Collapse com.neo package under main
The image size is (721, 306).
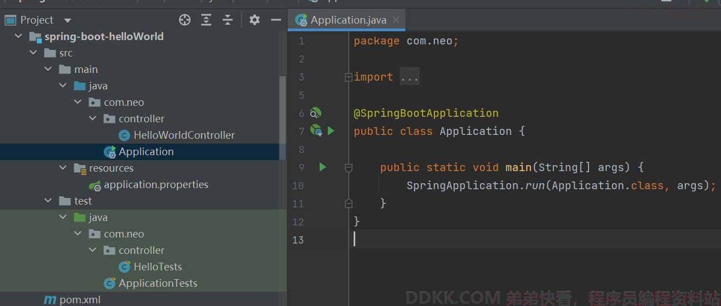(78, 103)
